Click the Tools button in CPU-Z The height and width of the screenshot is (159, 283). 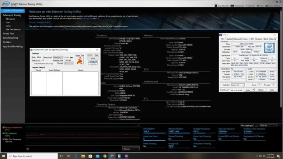click(248, 90)
